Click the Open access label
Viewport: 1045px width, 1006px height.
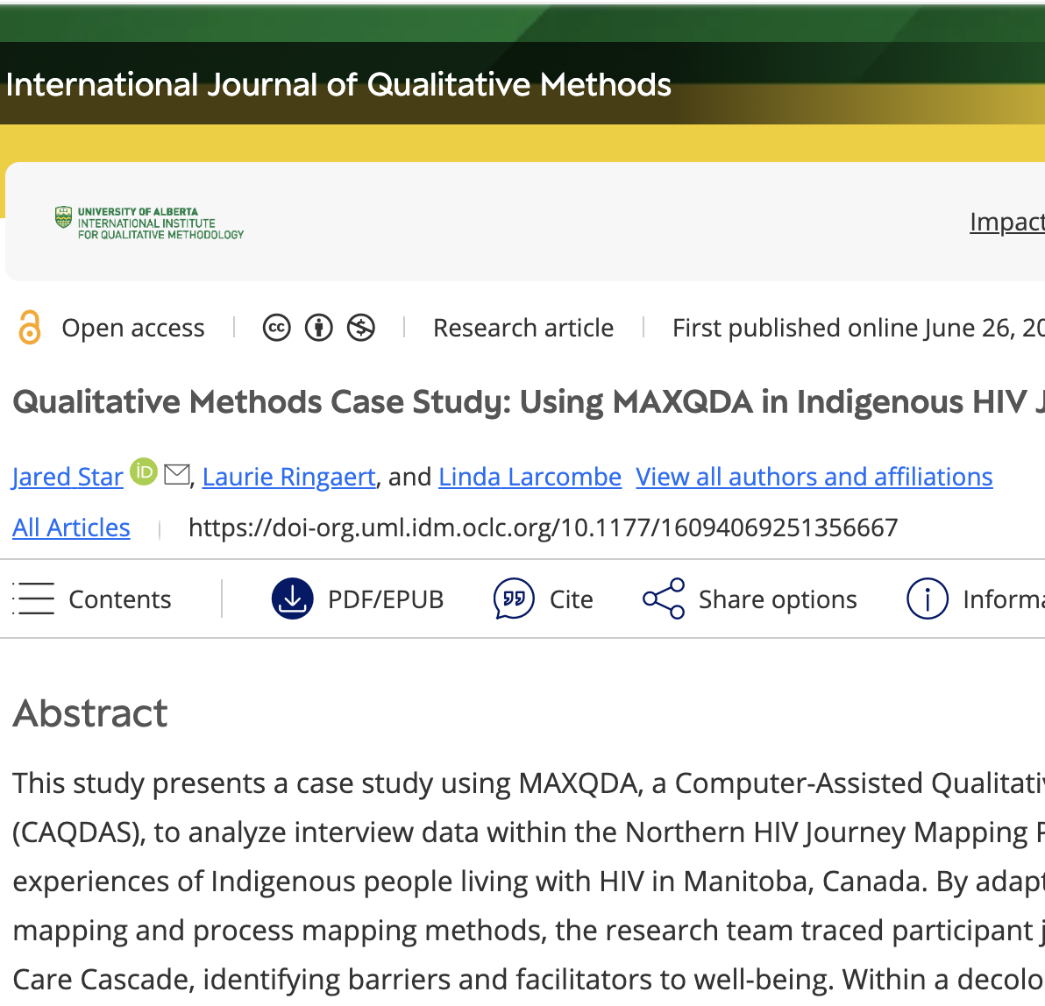[133, 328]
